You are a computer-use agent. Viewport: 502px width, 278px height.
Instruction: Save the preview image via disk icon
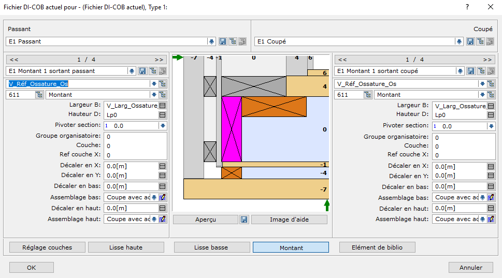[x=244, y=220]
